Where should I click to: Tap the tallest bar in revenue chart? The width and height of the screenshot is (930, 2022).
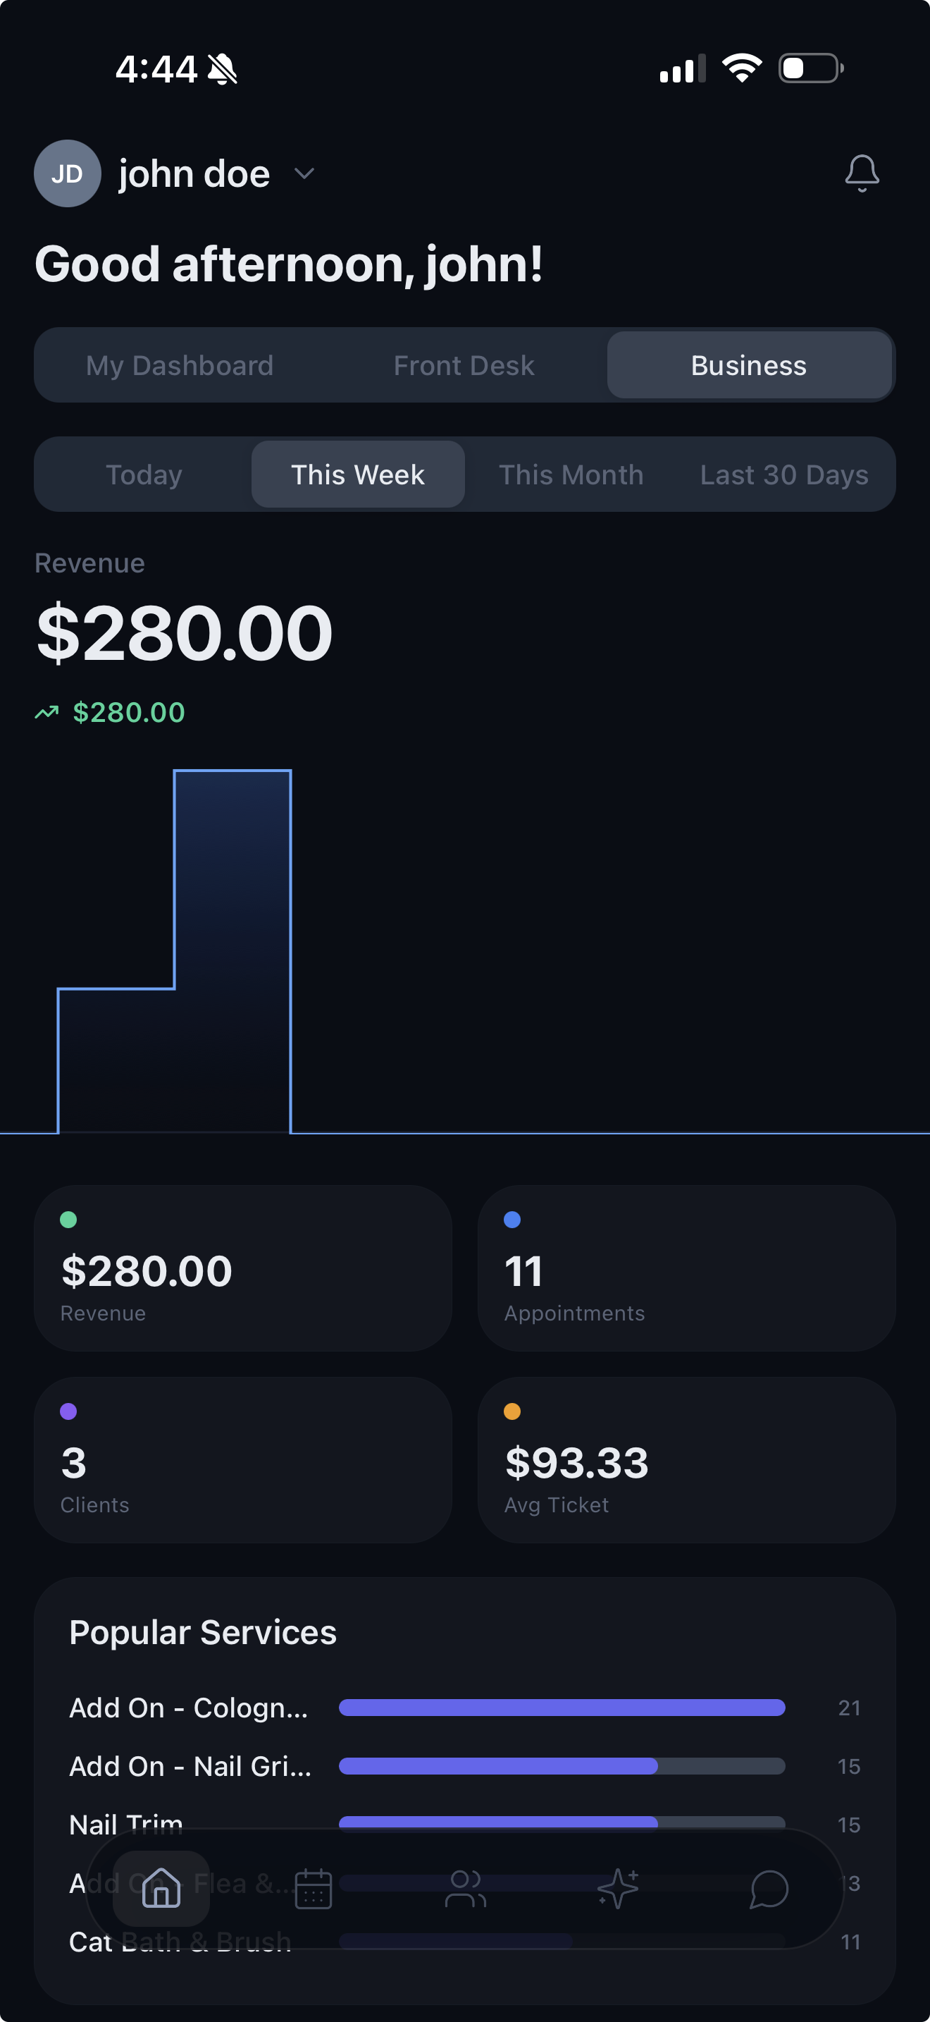click(x=232, y=950)
